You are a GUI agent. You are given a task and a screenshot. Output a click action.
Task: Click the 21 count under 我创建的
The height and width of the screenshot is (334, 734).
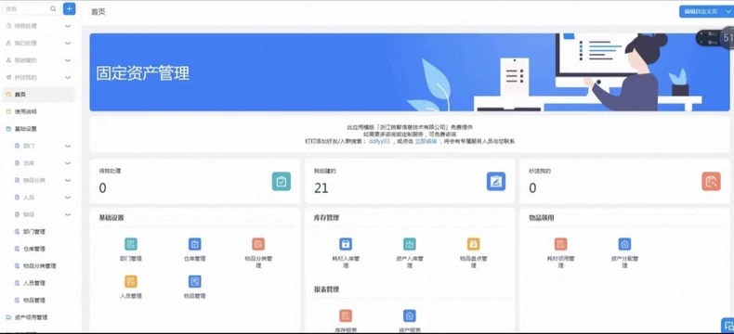point(321,188)
